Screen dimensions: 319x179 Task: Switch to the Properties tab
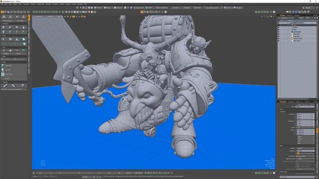coord(283,101)
